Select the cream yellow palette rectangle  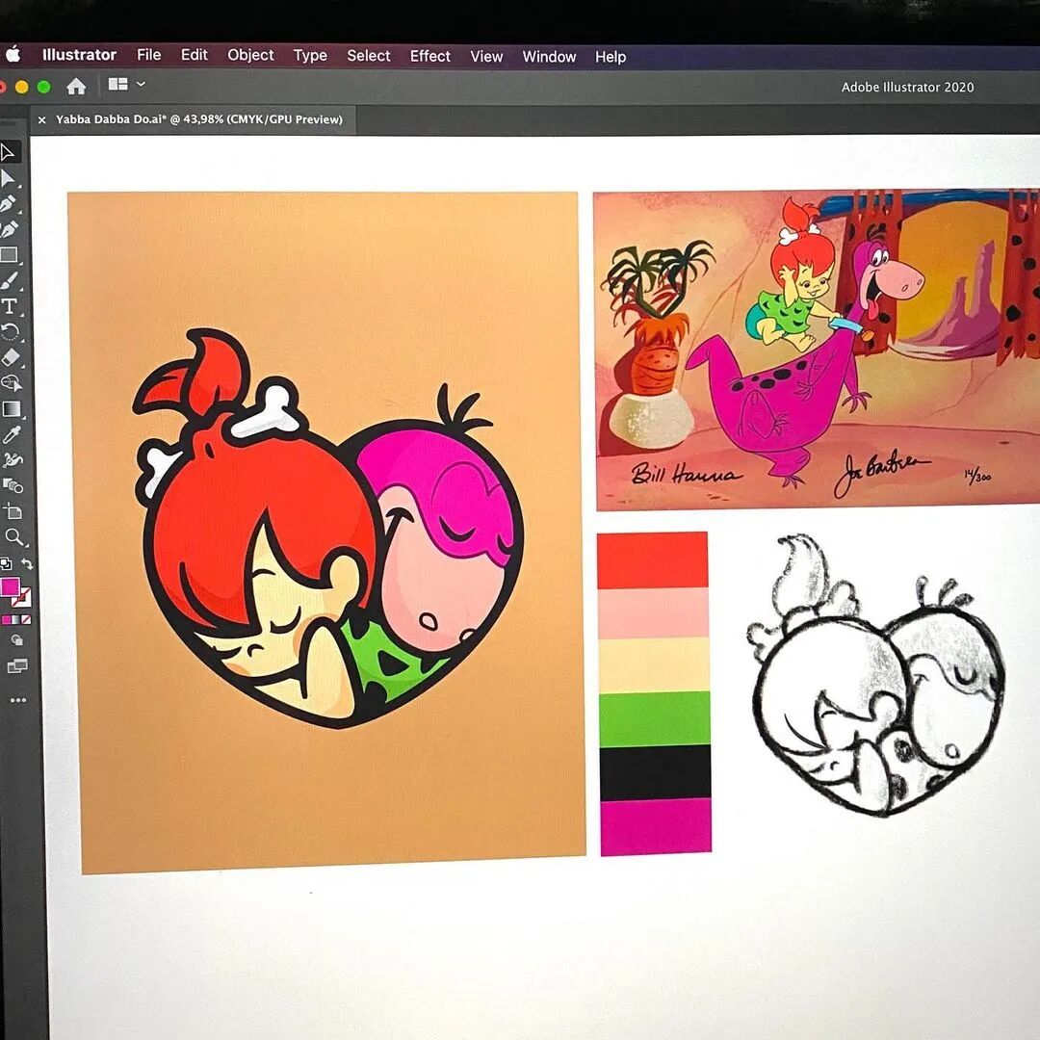[x=654, y=665]
